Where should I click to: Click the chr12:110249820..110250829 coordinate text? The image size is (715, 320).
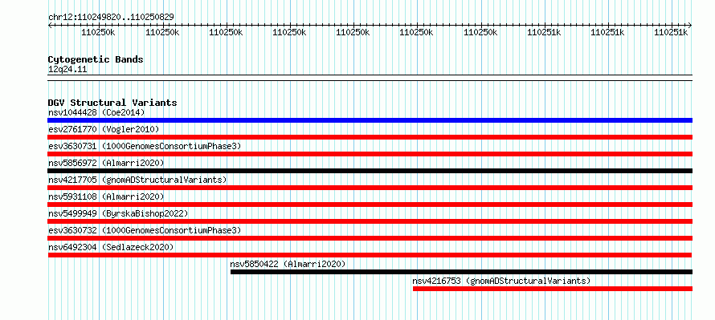tap(111, 18)
